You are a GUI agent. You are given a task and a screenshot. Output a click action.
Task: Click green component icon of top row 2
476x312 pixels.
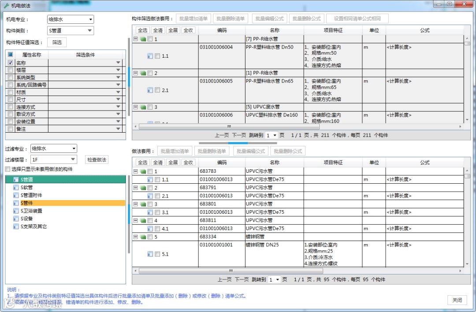point(143,73)
